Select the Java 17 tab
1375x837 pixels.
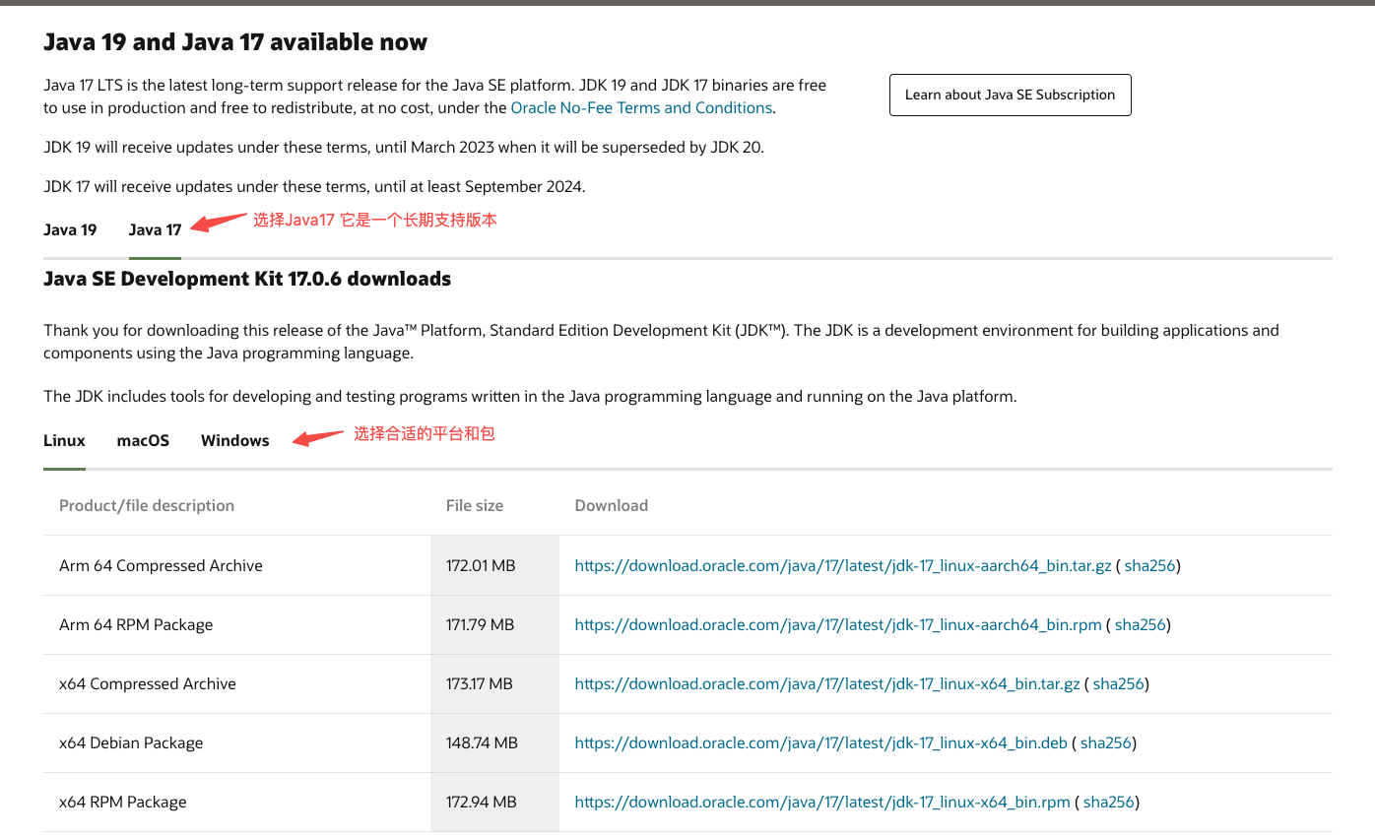[x=155, y=229]
